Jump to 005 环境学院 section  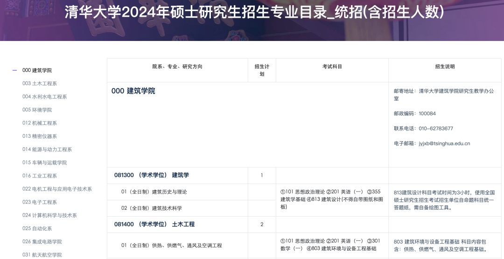(x=37, y=110)
